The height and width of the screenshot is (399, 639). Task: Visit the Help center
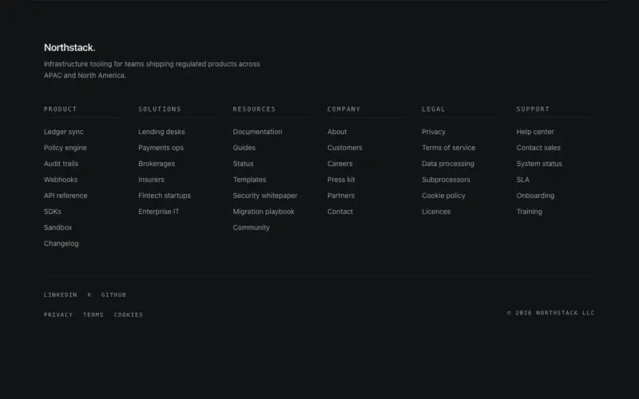[x=535, y=132]
